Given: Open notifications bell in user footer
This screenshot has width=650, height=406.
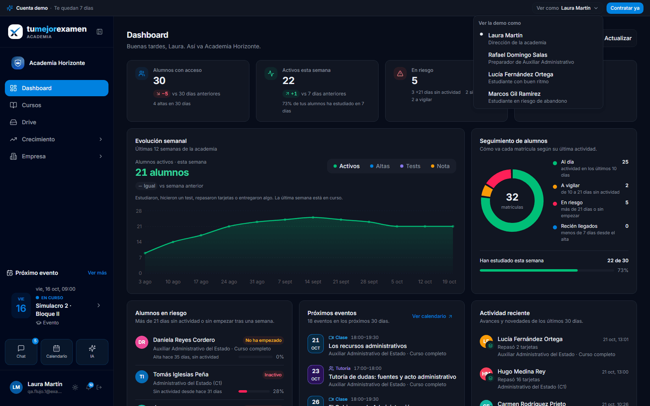Looking at the screenshot, I should 89,387.
